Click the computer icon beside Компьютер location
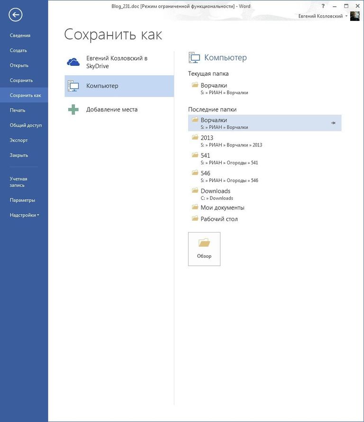The height and width of the screenshot is (422, 364). 73,86
